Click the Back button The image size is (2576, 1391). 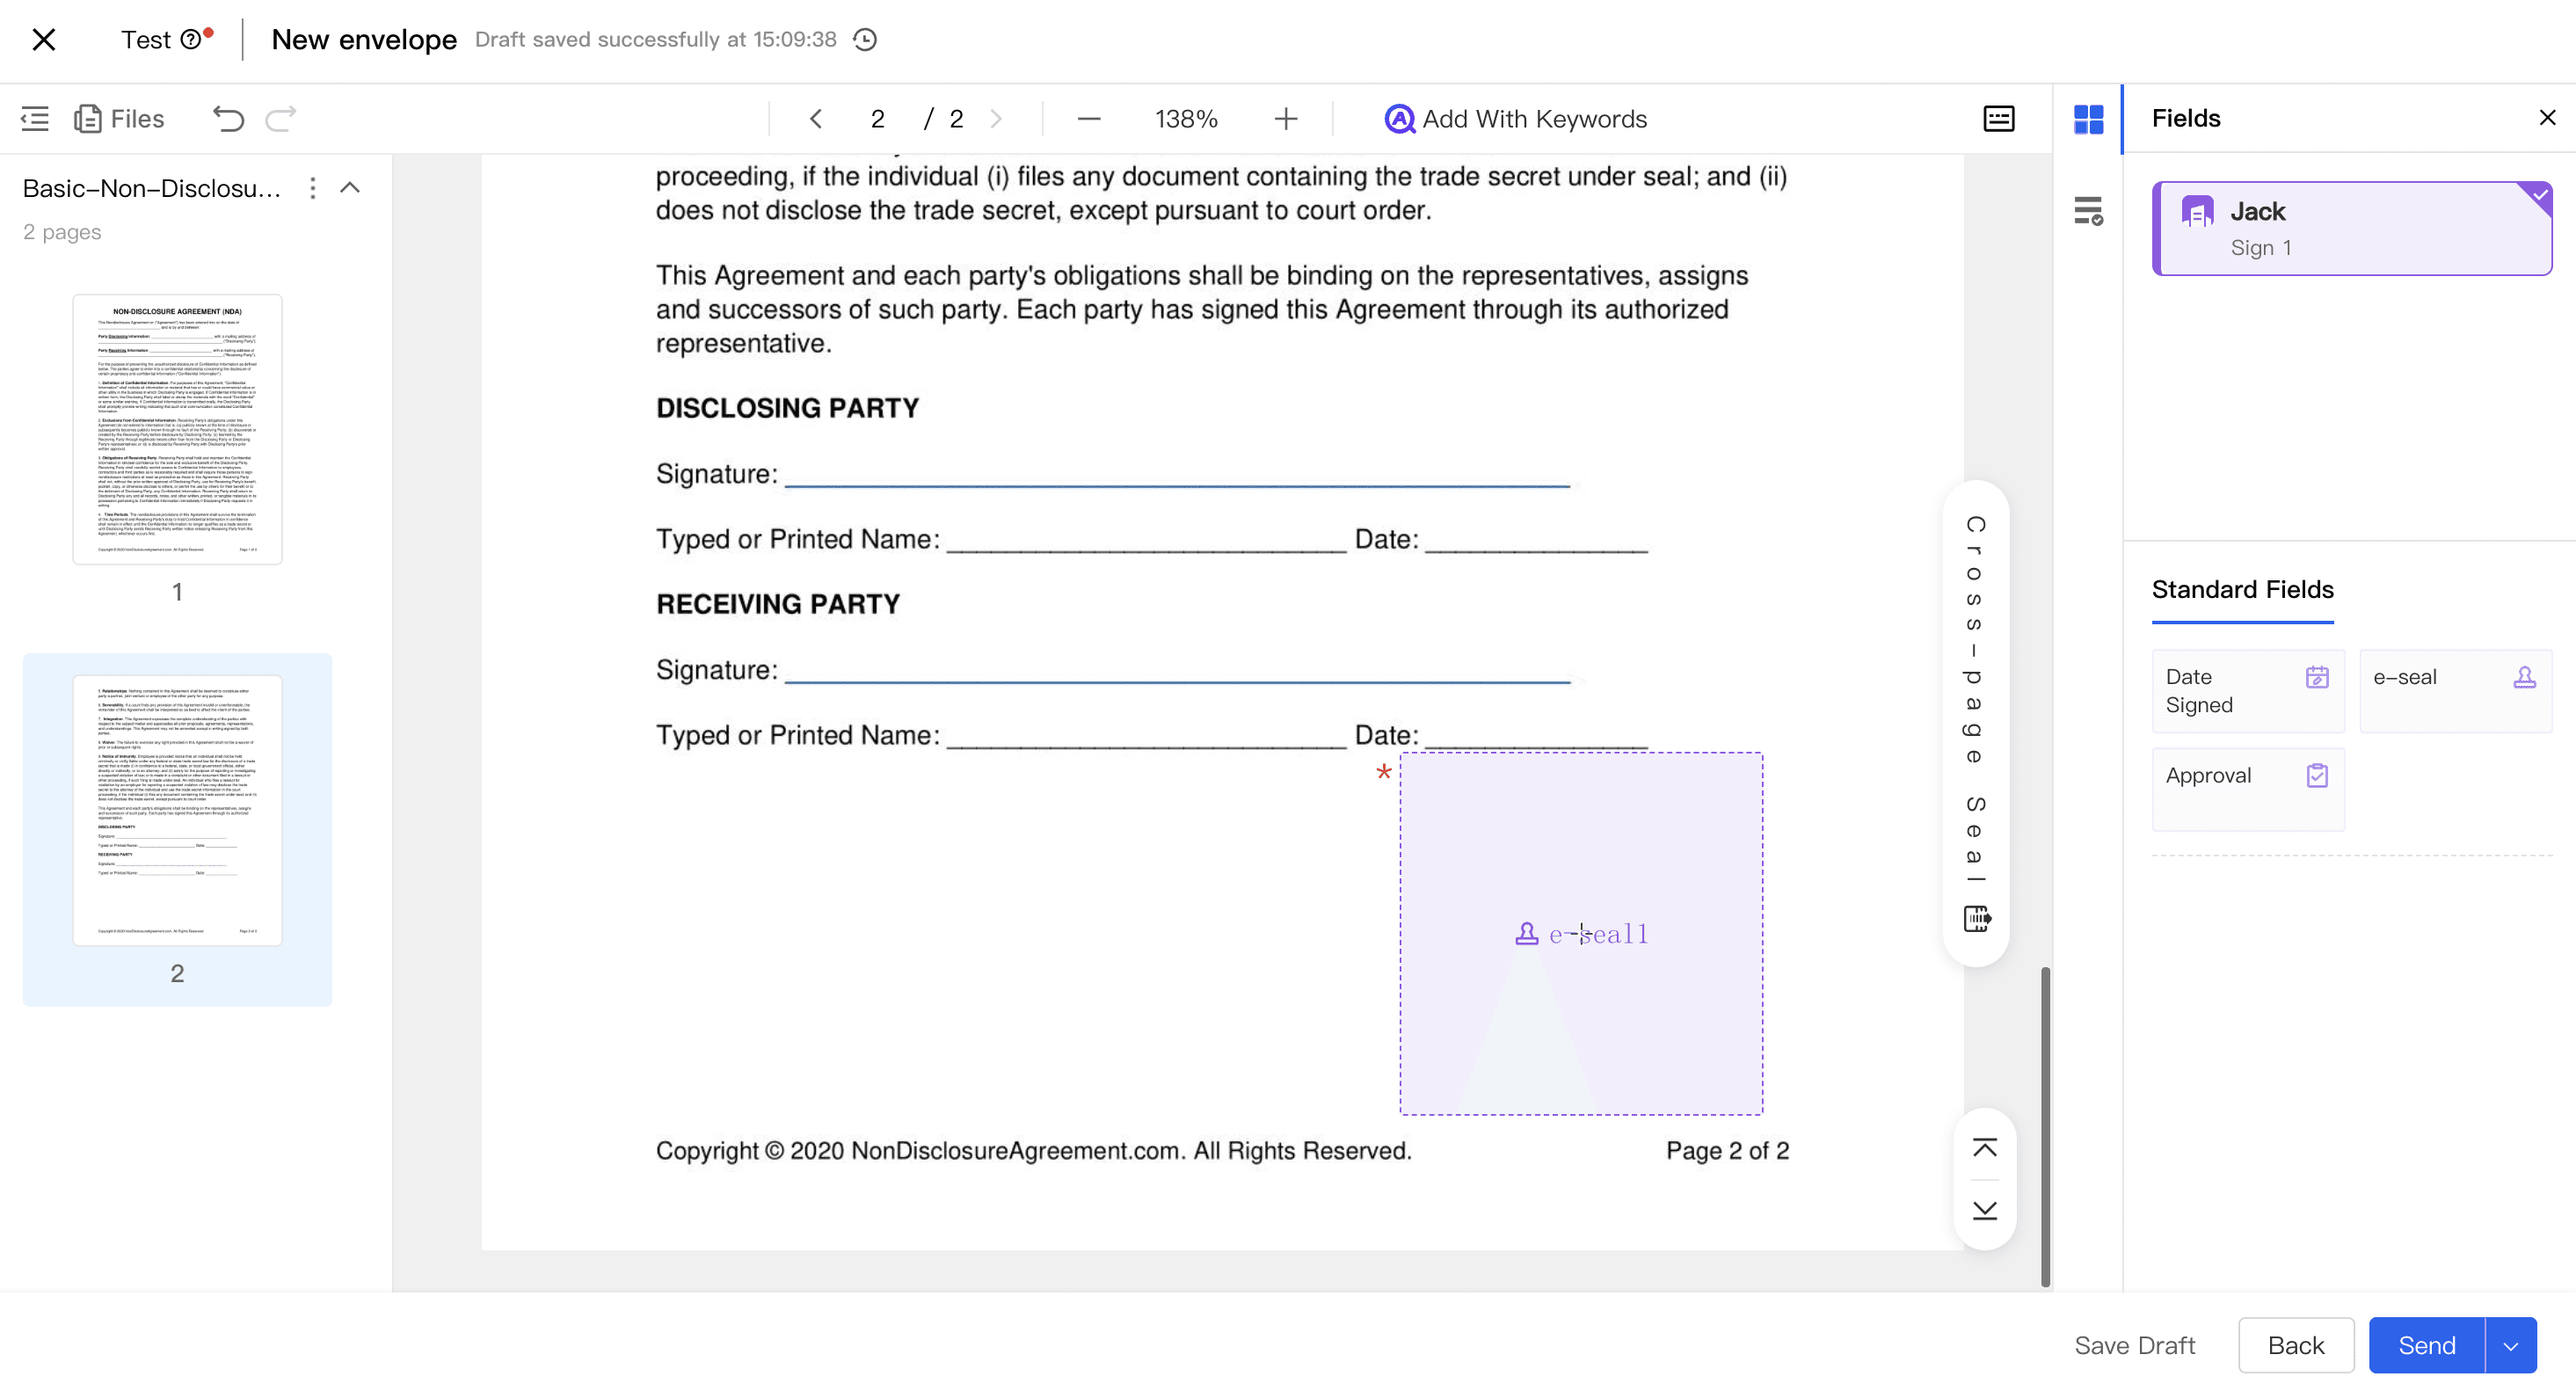[2295, 1345]
